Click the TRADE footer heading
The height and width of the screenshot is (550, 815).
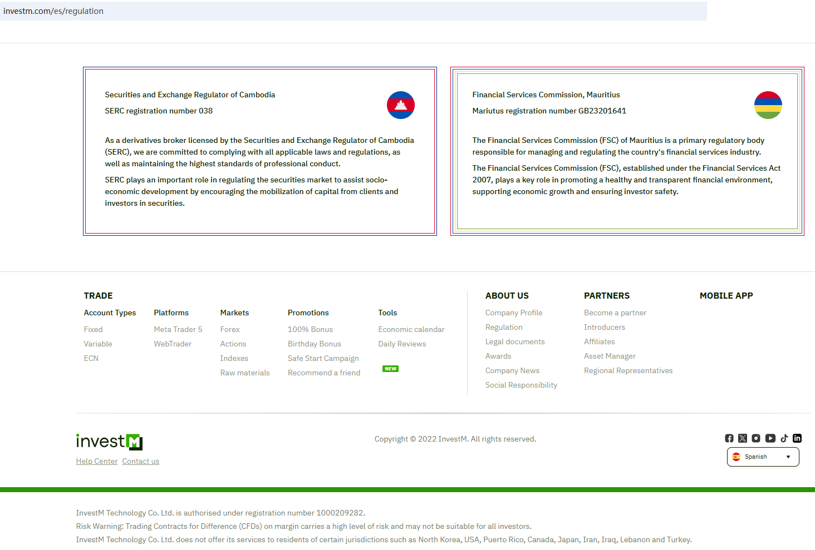[x=99, y=296]
